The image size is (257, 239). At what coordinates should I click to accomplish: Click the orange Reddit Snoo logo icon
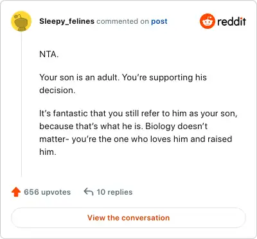pyautogui.click(x=207, y=21)
